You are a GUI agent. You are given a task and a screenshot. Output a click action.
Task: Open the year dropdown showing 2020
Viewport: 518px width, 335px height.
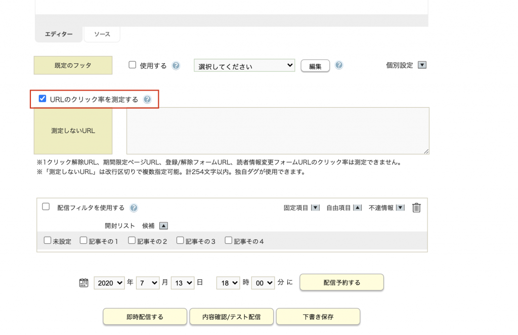pos(109,283)
